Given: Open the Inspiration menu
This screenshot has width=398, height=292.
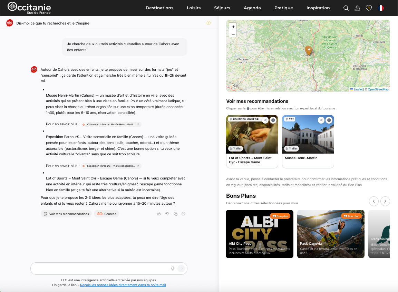Looking at the screenshot, I should (x=318, y=8).
